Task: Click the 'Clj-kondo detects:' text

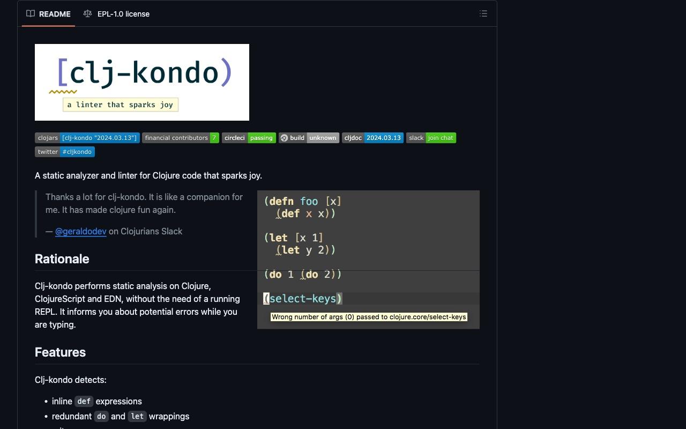Action: [x=71, y=380]
